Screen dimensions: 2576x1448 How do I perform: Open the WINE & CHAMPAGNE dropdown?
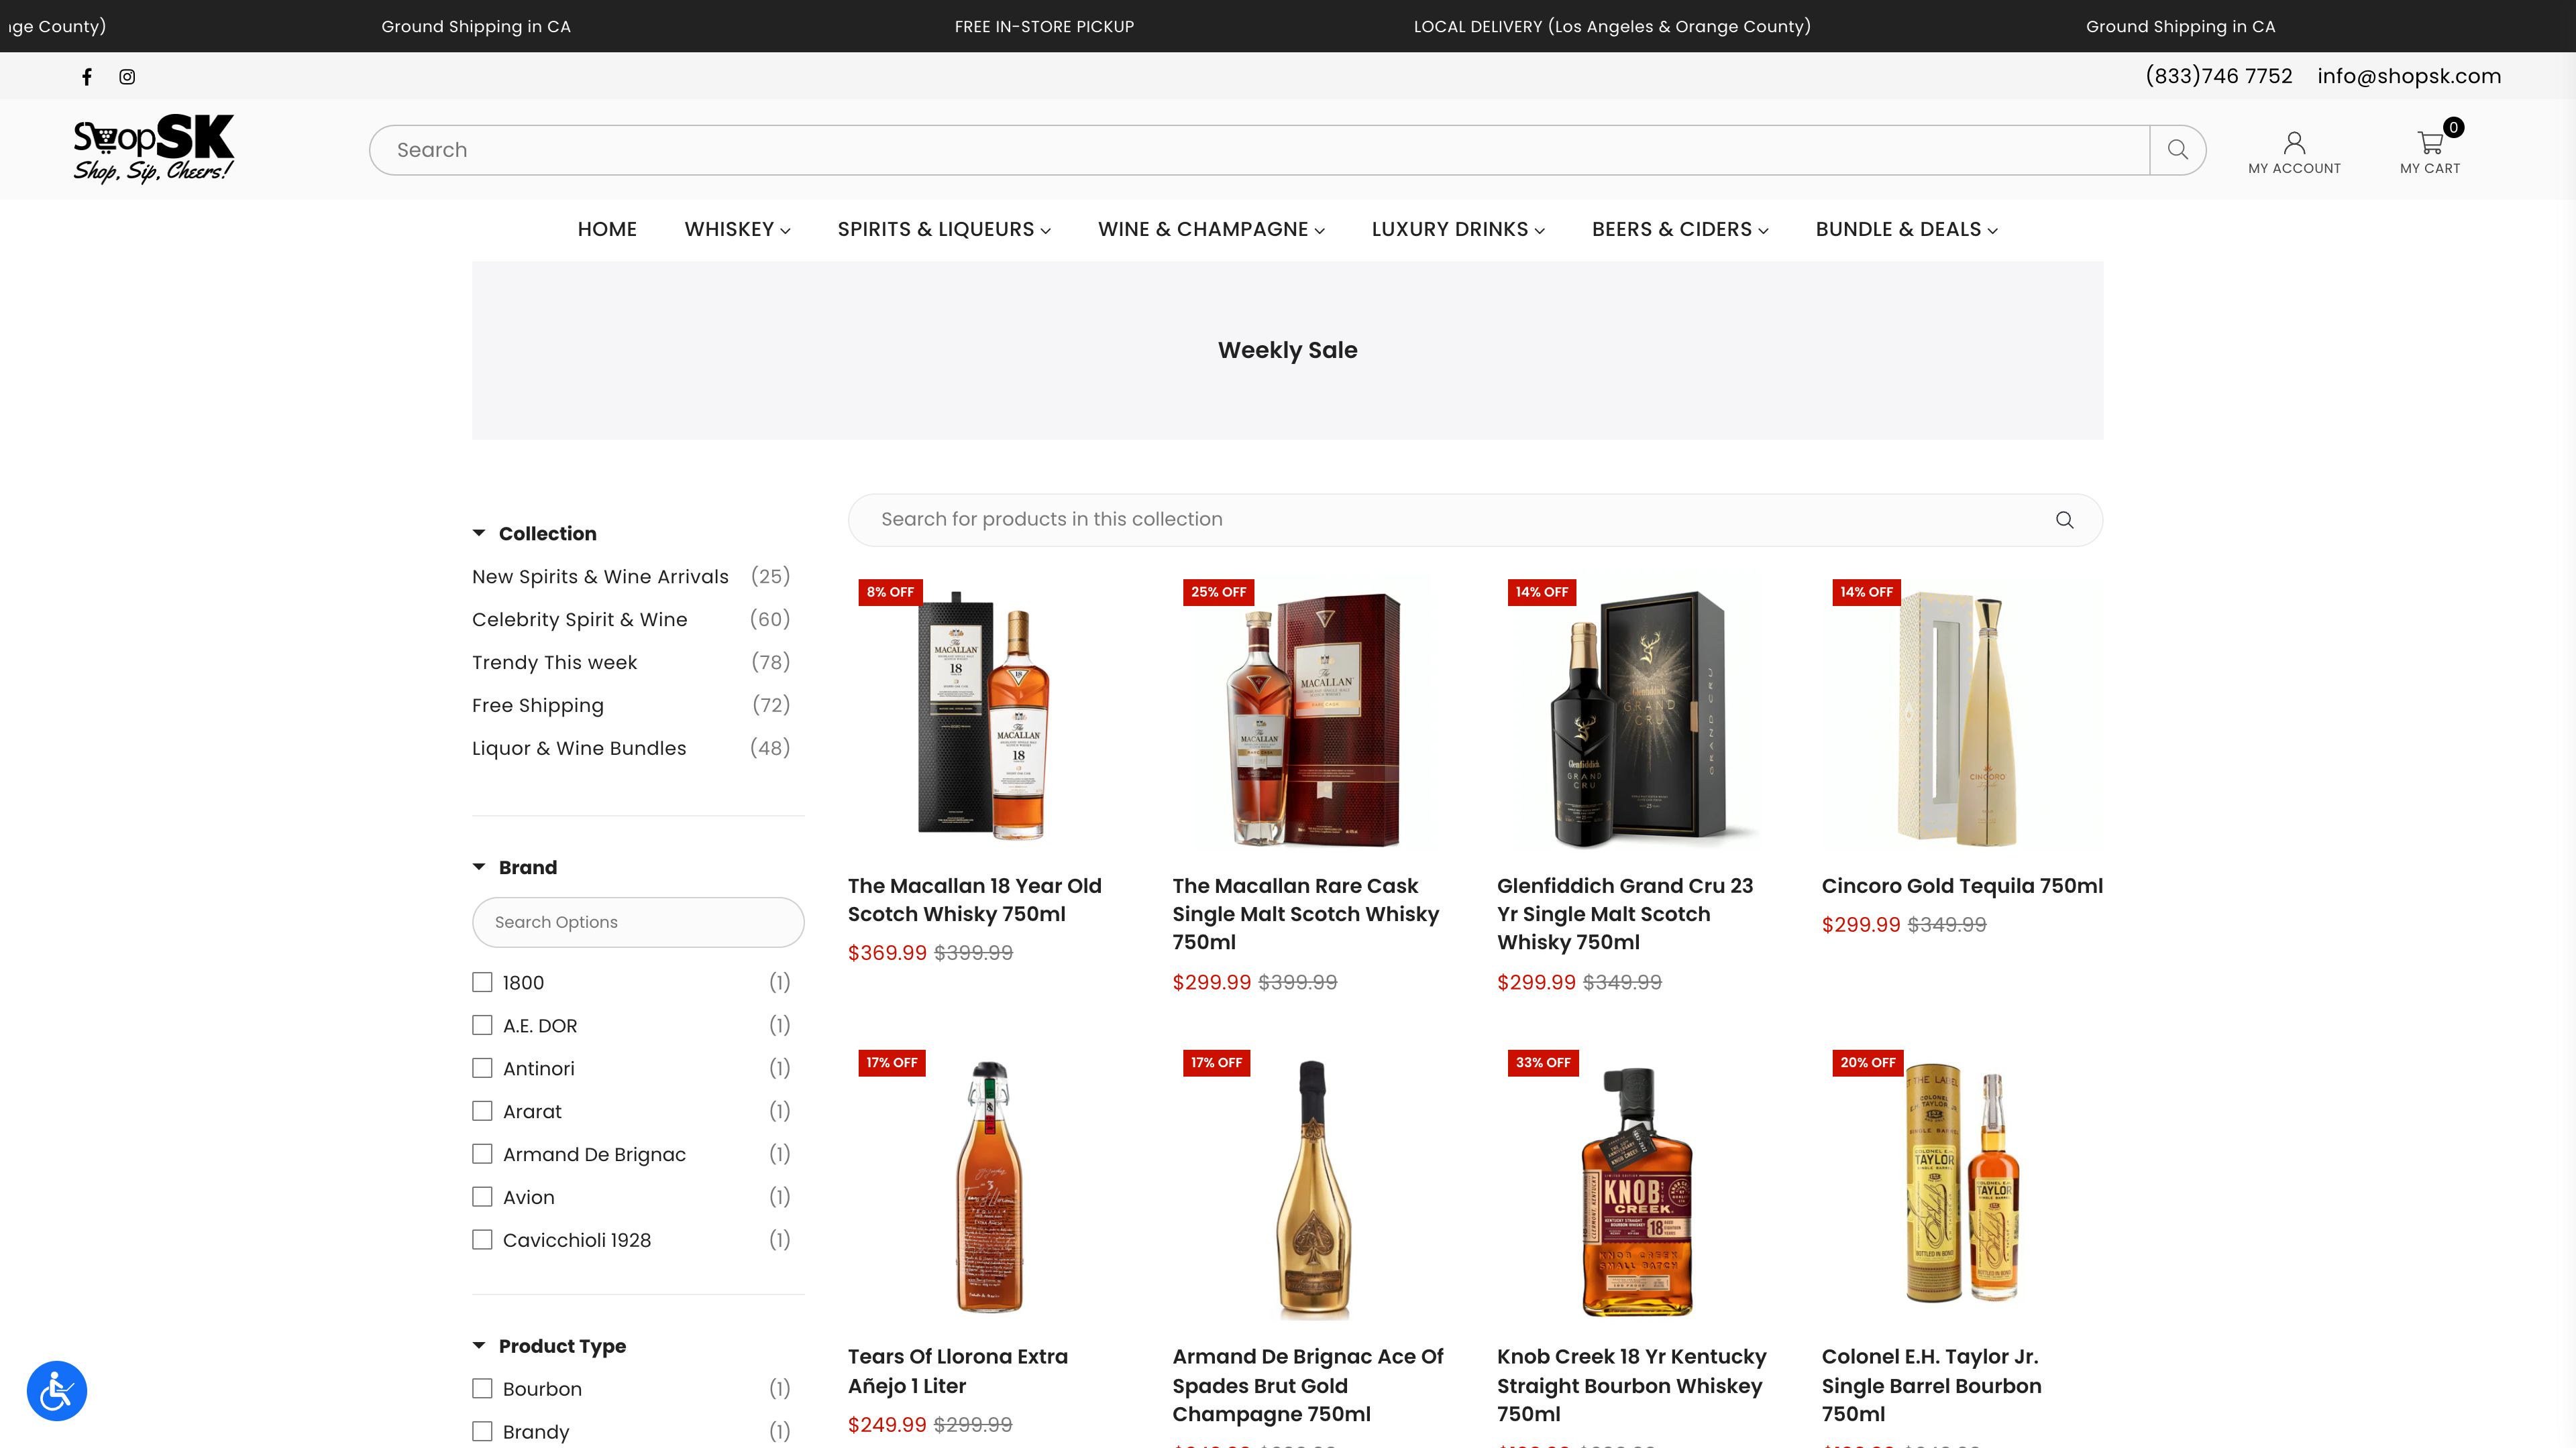[x=1210, y=229]
